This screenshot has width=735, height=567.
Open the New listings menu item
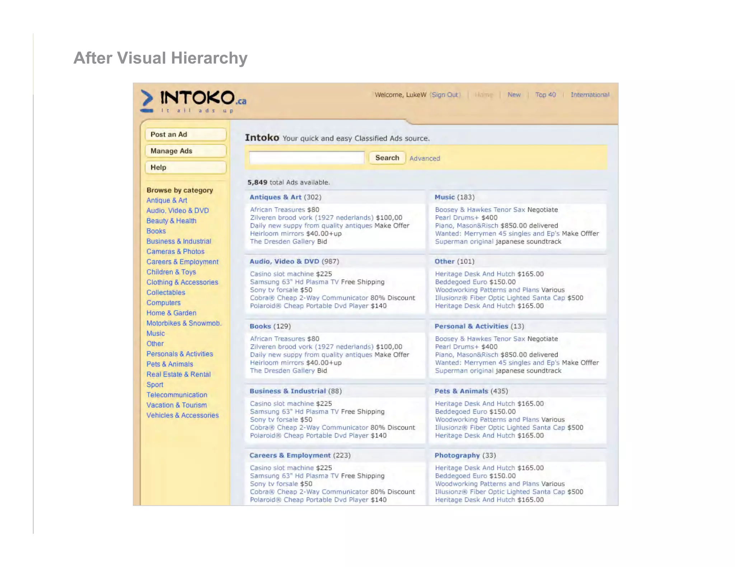click(x=514, y=95)
